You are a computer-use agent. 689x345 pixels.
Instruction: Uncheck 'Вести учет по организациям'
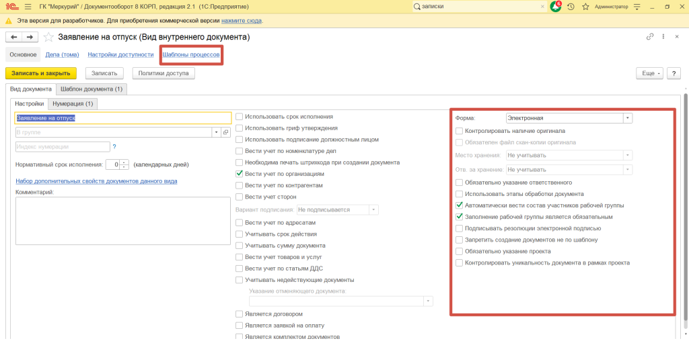click(240, 174)
